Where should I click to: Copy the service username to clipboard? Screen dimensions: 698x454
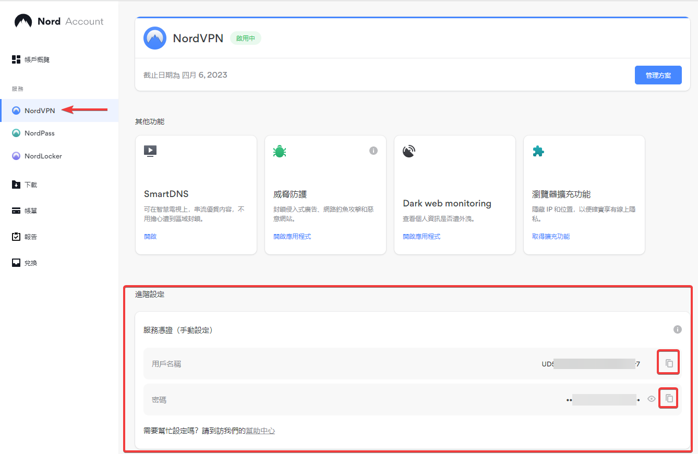669,363
